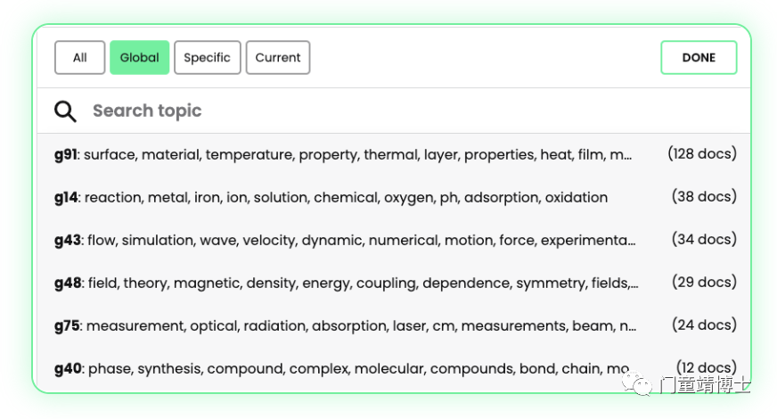Image resolution: width=777 pixels, height=419 pixels.
Task: Choose the Current filter
Action: click(x=278, y=58)
